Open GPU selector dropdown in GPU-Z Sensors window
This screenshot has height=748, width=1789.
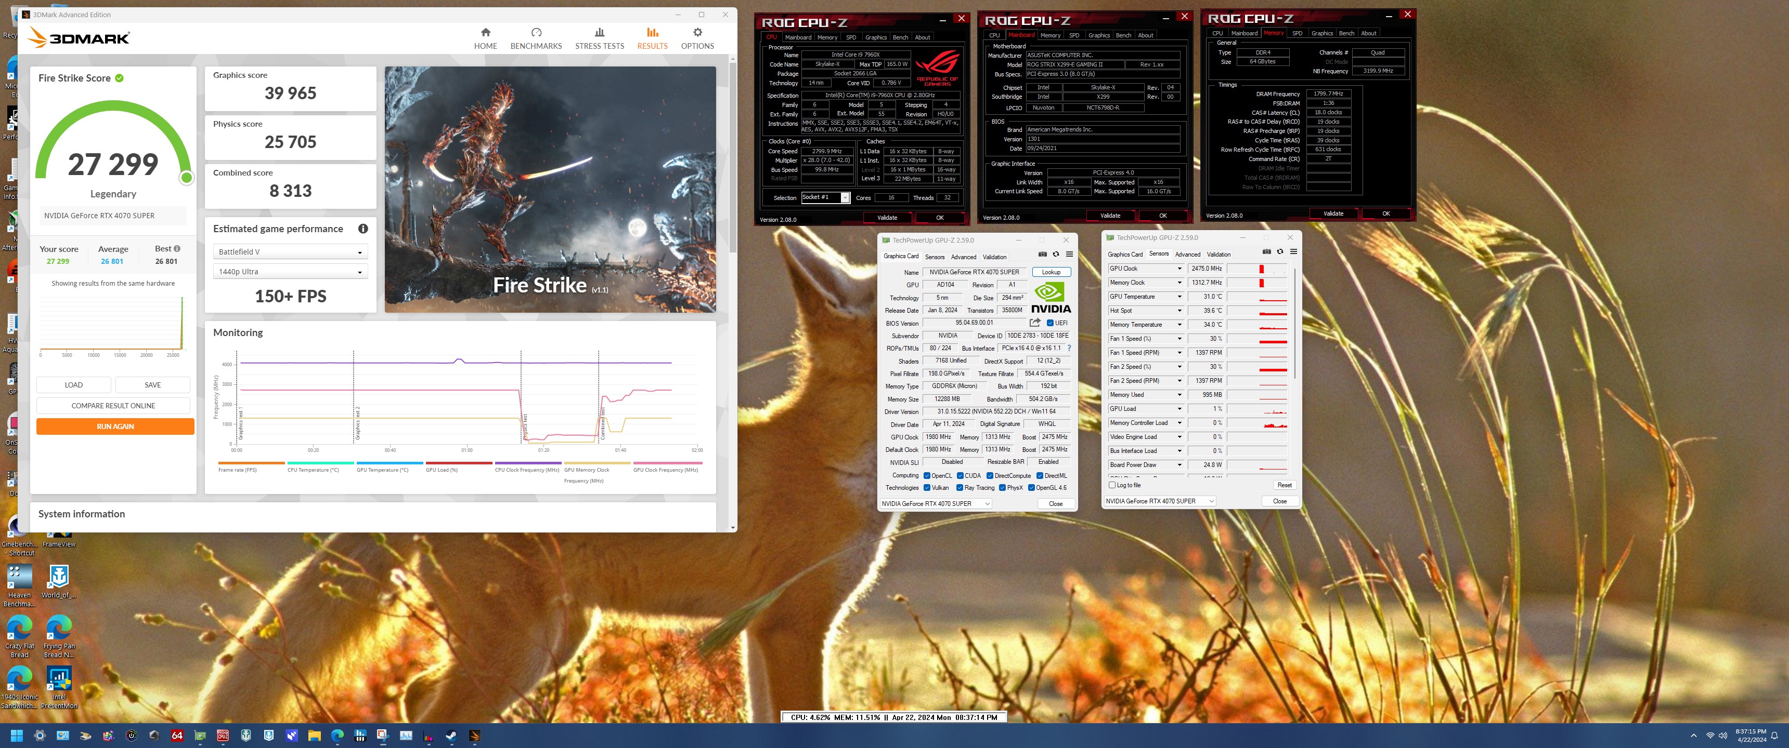coord(1160,501)
